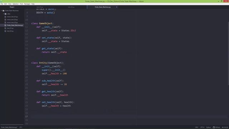This screenshot has height=129, width=229.
Task: Click on 'DEATH = auto()' line
Action: coord(45,13)
